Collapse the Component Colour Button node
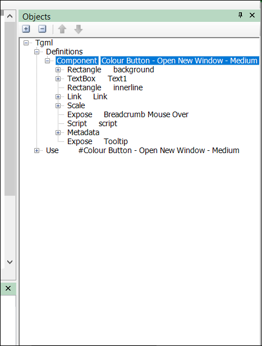Image resolution: width=262 pixels, height=346 pixels. pos(47,61)
